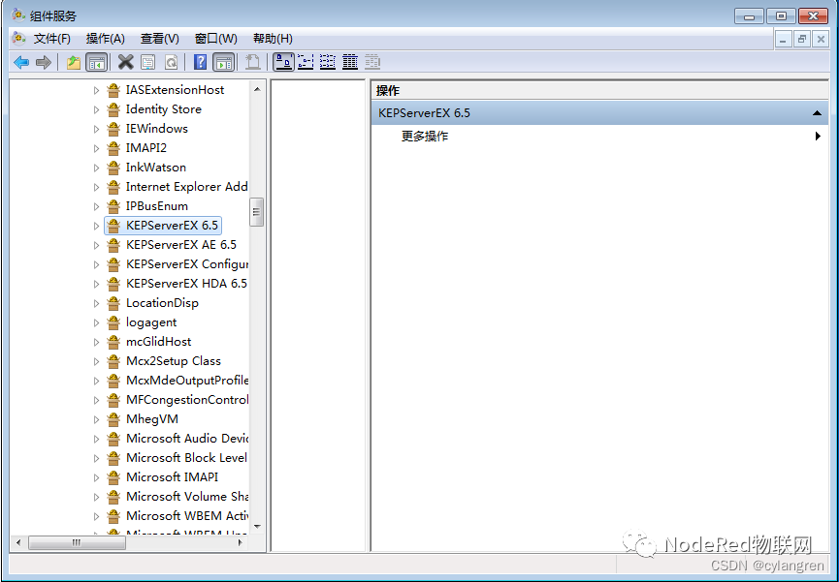Expand the Identity Store tree node

[96, 109]
